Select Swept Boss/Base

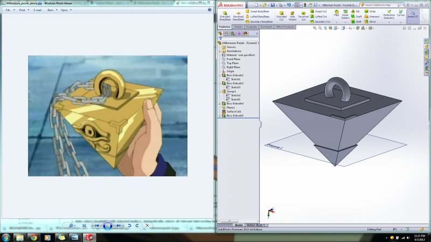coord(258,11)
